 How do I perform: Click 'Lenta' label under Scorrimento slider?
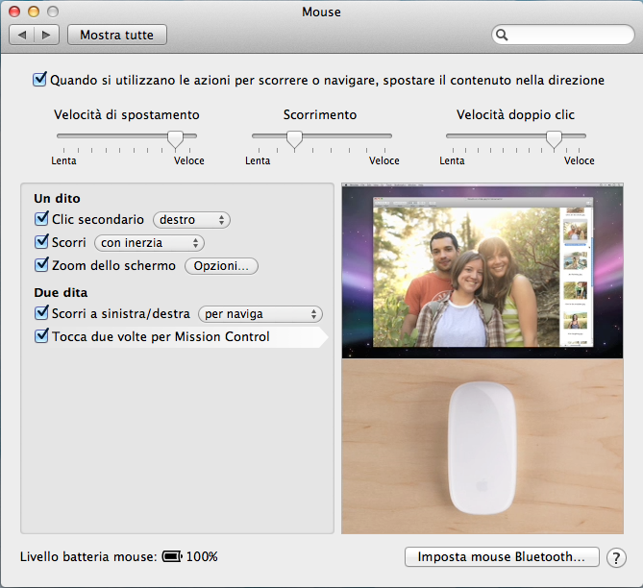[x=258, y=160]
